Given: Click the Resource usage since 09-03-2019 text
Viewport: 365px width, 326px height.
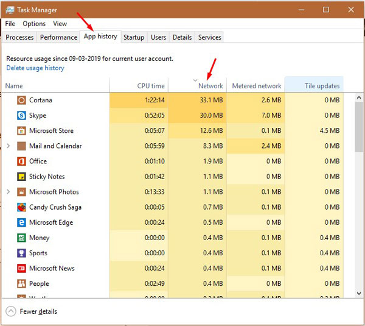Looking at the screenshot, I should point(89,58).
